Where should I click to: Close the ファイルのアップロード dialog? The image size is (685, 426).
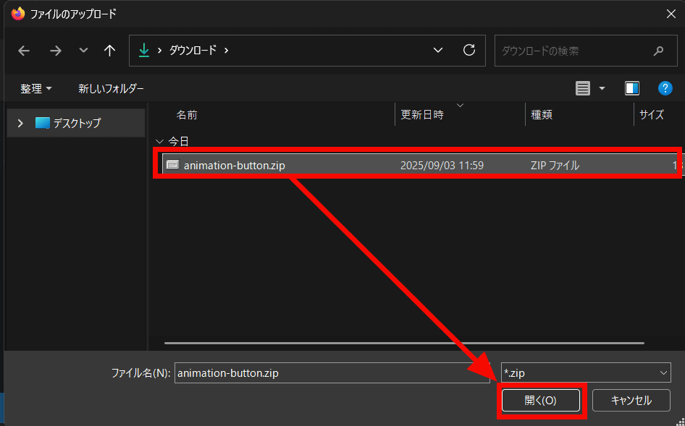click(671, 14)
